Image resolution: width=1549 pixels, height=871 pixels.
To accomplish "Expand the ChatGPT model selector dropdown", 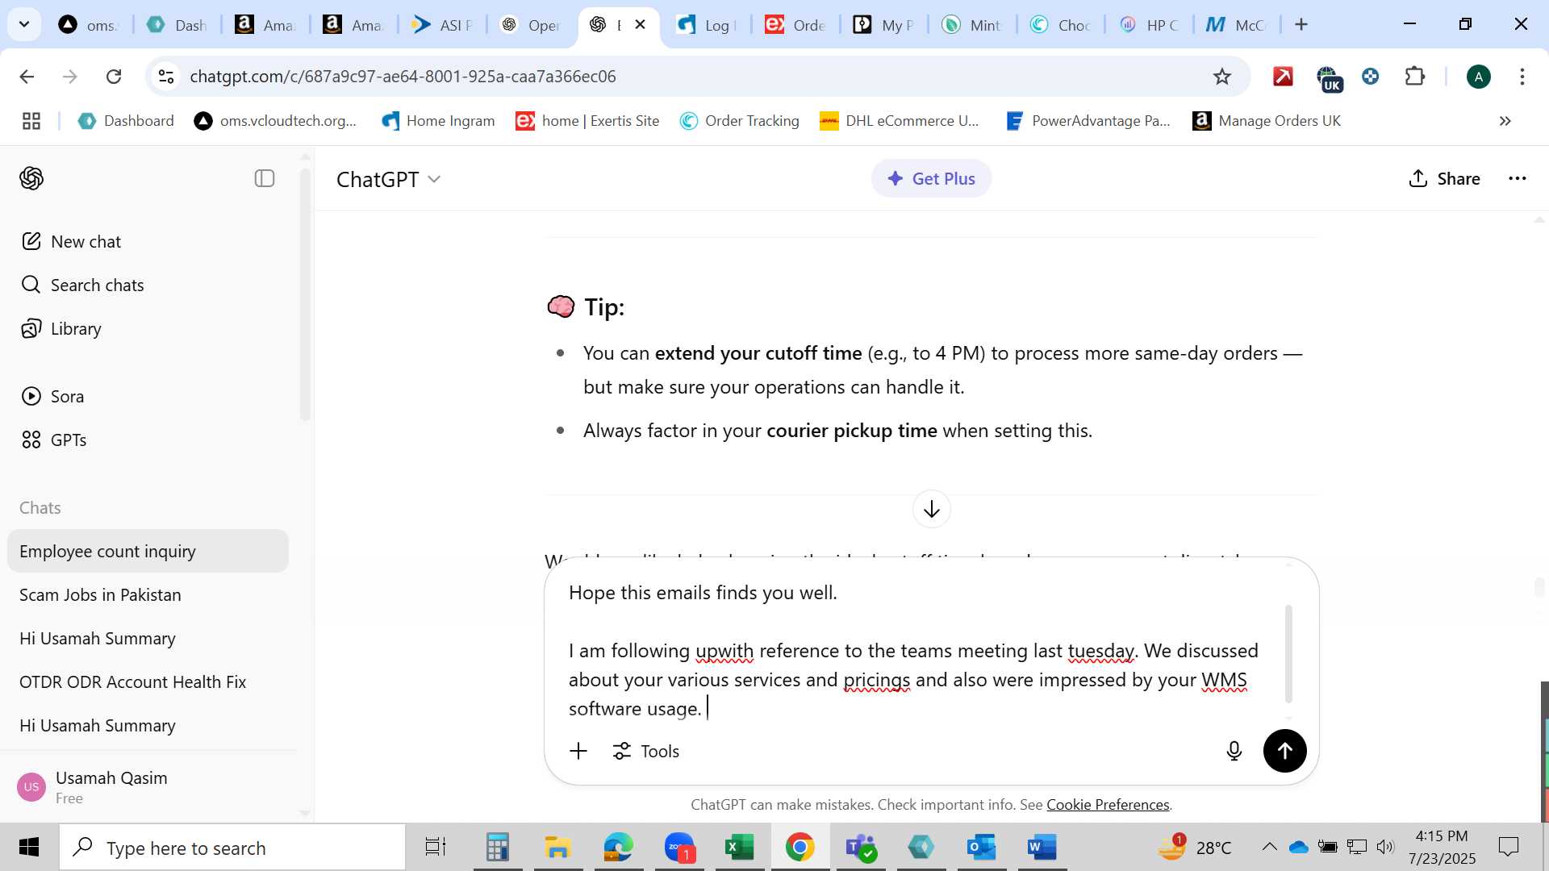I will pyautogui.click(x=389, y=179).
